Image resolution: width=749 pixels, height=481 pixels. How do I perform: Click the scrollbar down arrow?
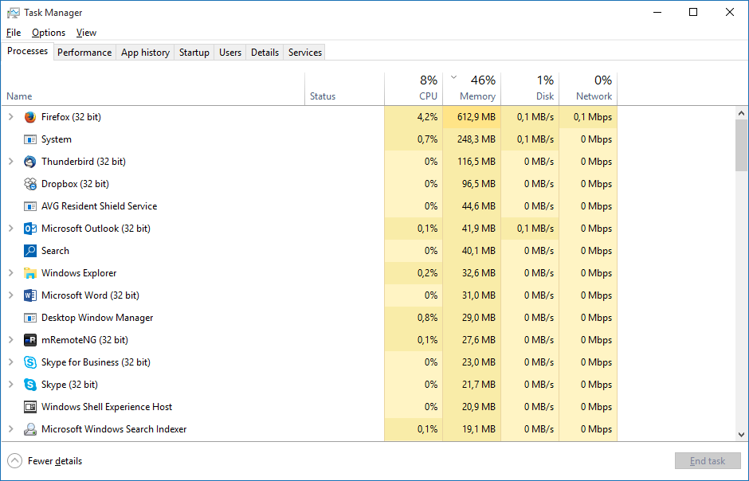coord(742,435)
